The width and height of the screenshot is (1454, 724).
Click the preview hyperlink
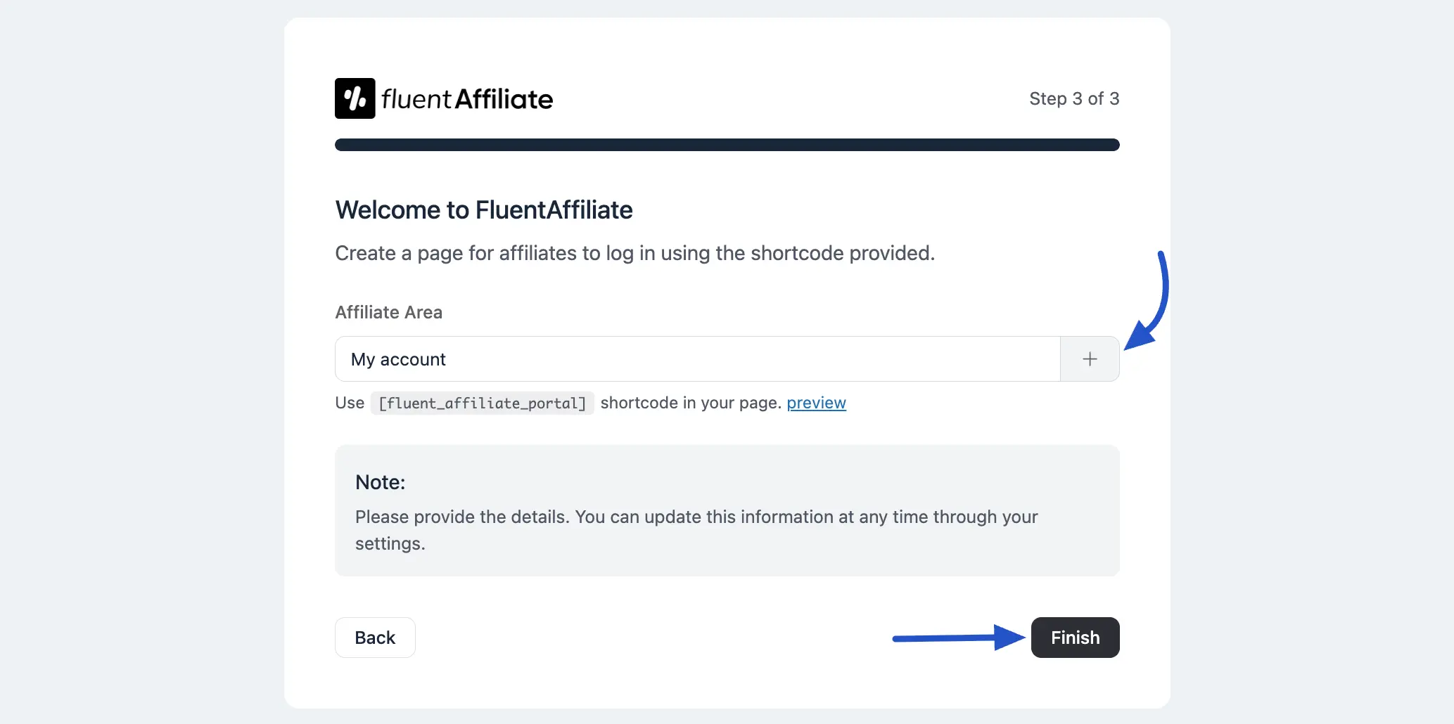(816, 403)
